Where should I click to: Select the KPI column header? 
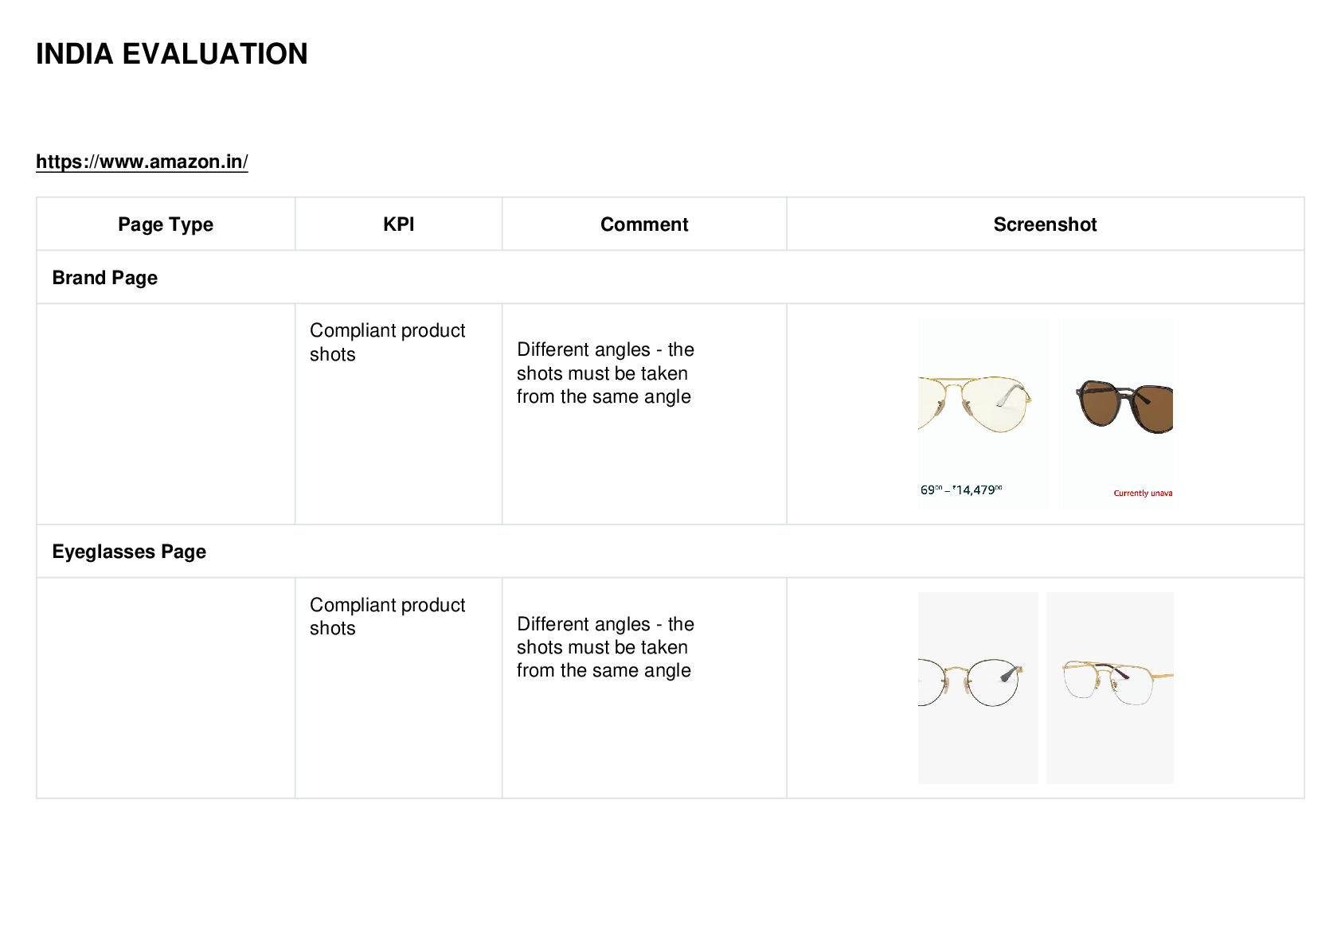pos(398,224)
